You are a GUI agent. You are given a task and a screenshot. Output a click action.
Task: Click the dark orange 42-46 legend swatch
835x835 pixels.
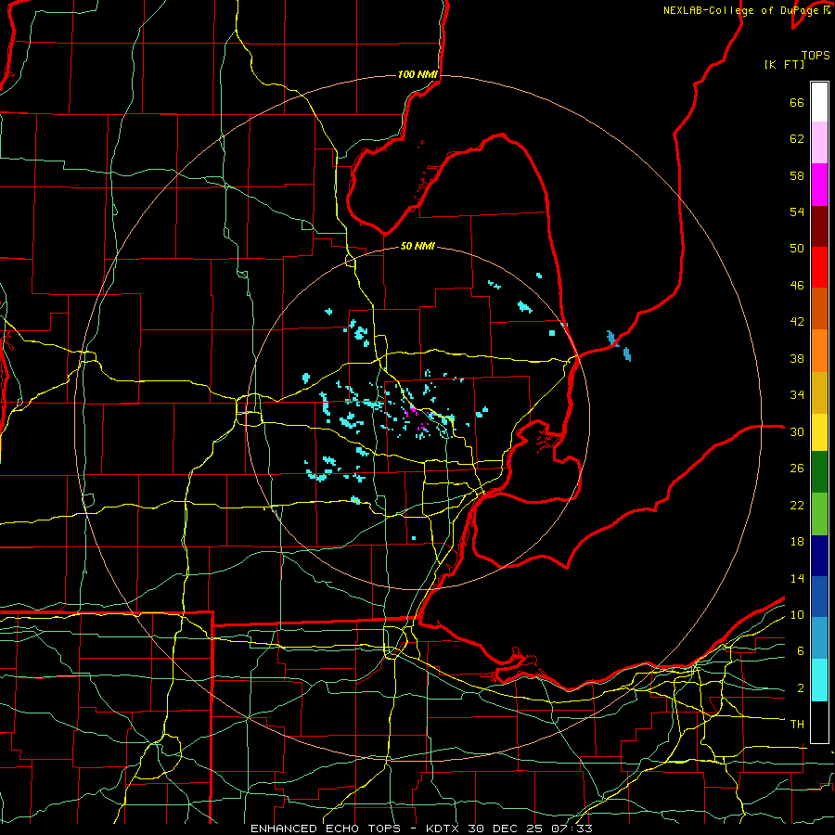[819, 309]
